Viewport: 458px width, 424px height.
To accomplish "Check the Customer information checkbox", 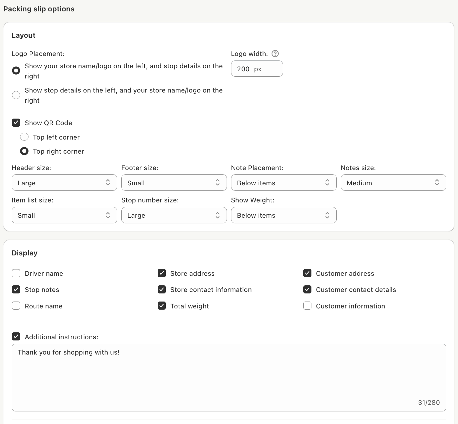I will [x=307, y=306].
